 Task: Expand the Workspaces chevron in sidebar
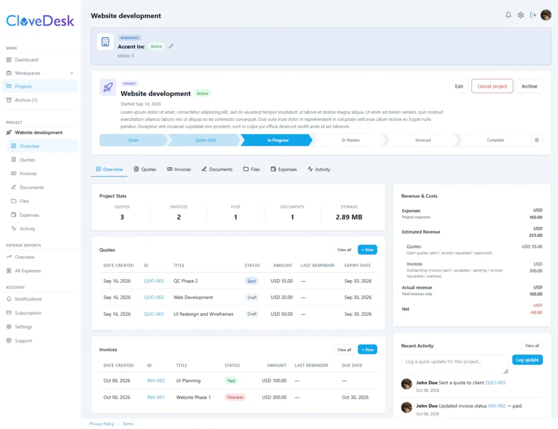click(71, 73)
